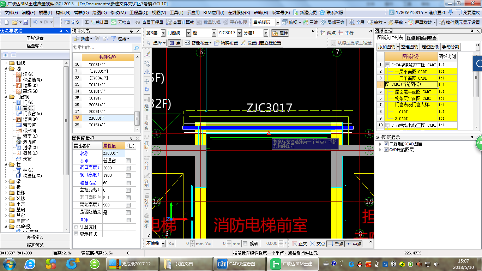482x271 pixels.
Task: Click 全屏 (full screen) view tool
Action: [x=357, y=22]
